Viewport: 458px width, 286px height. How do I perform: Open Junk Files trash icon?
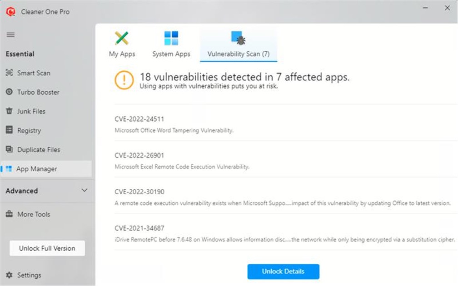pyautogui.click(x=9, y=111)
